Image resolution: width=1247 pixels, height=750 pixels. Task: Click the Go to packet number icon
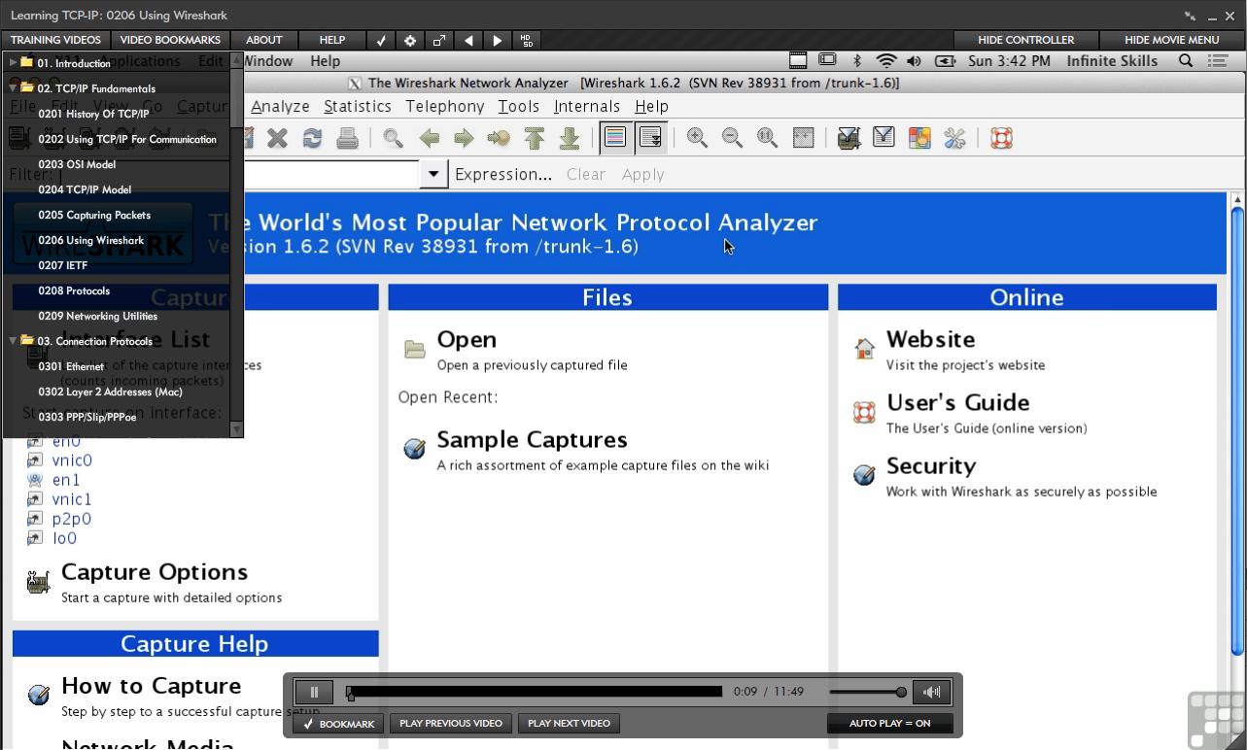click(x=499, y=138)
